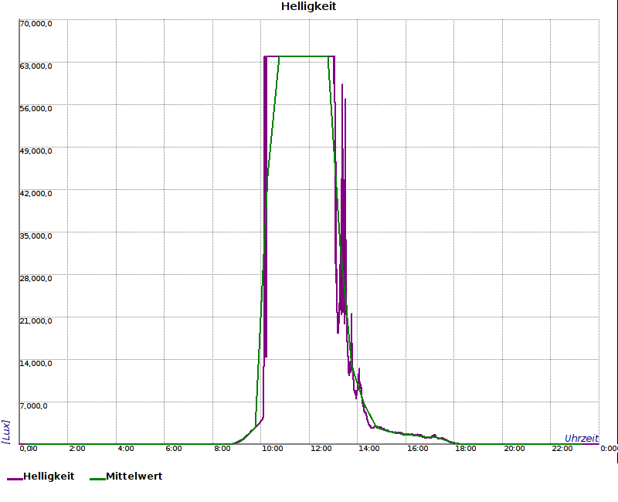Click the 49,000,0 y-axis value

(x=36, y=151)
